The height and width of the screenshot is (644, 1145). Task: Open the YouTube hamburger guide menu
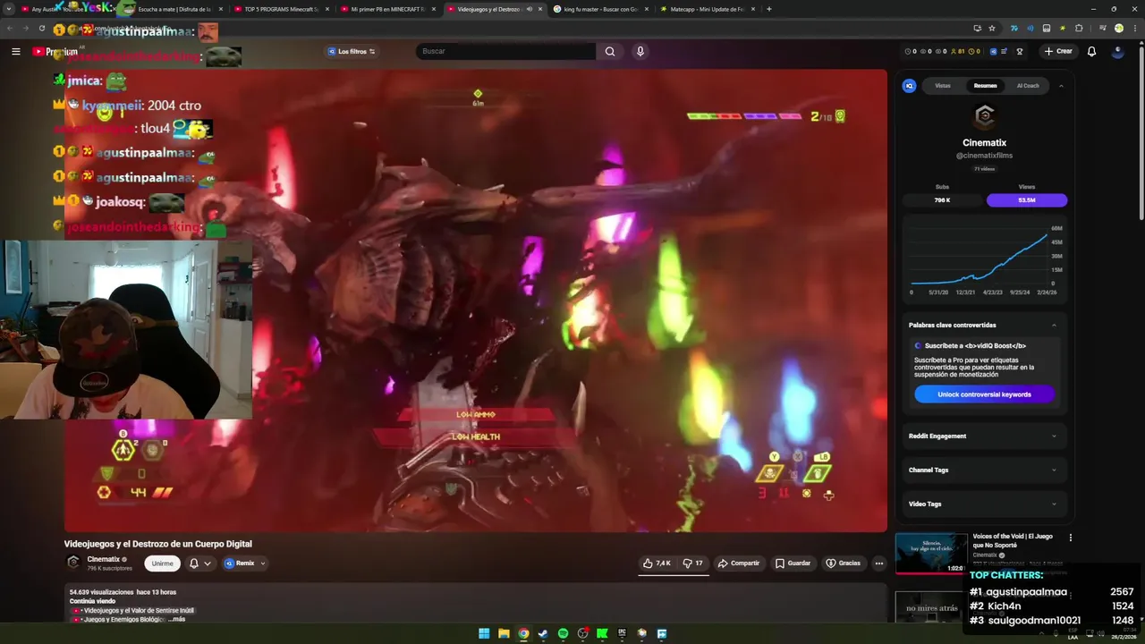[x=16, y=51]
